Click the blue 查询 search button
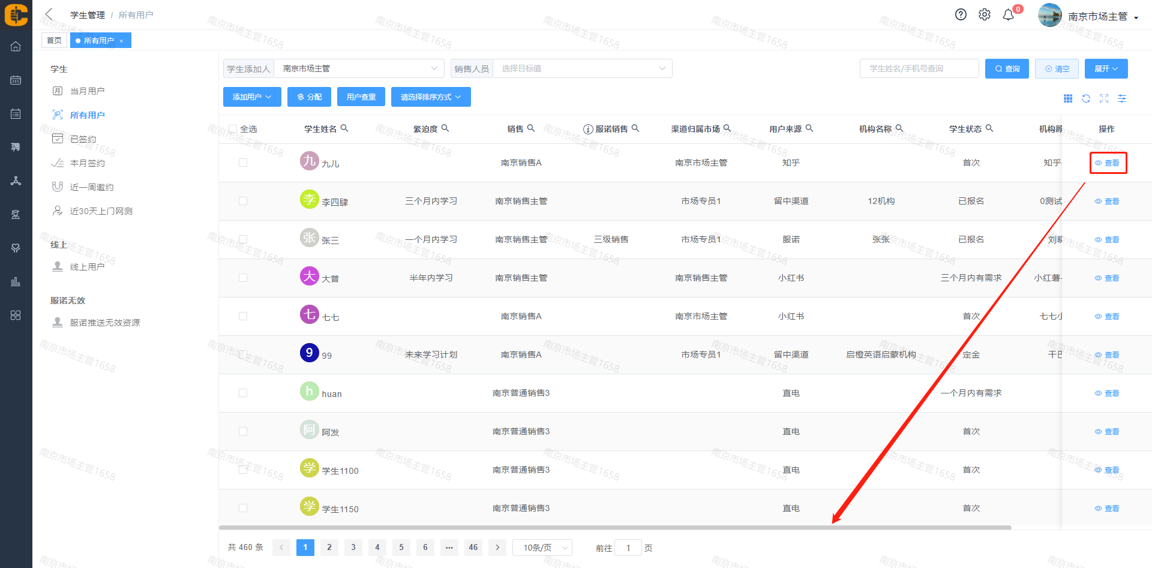 pyautogui.click(x=1007, y=69)
